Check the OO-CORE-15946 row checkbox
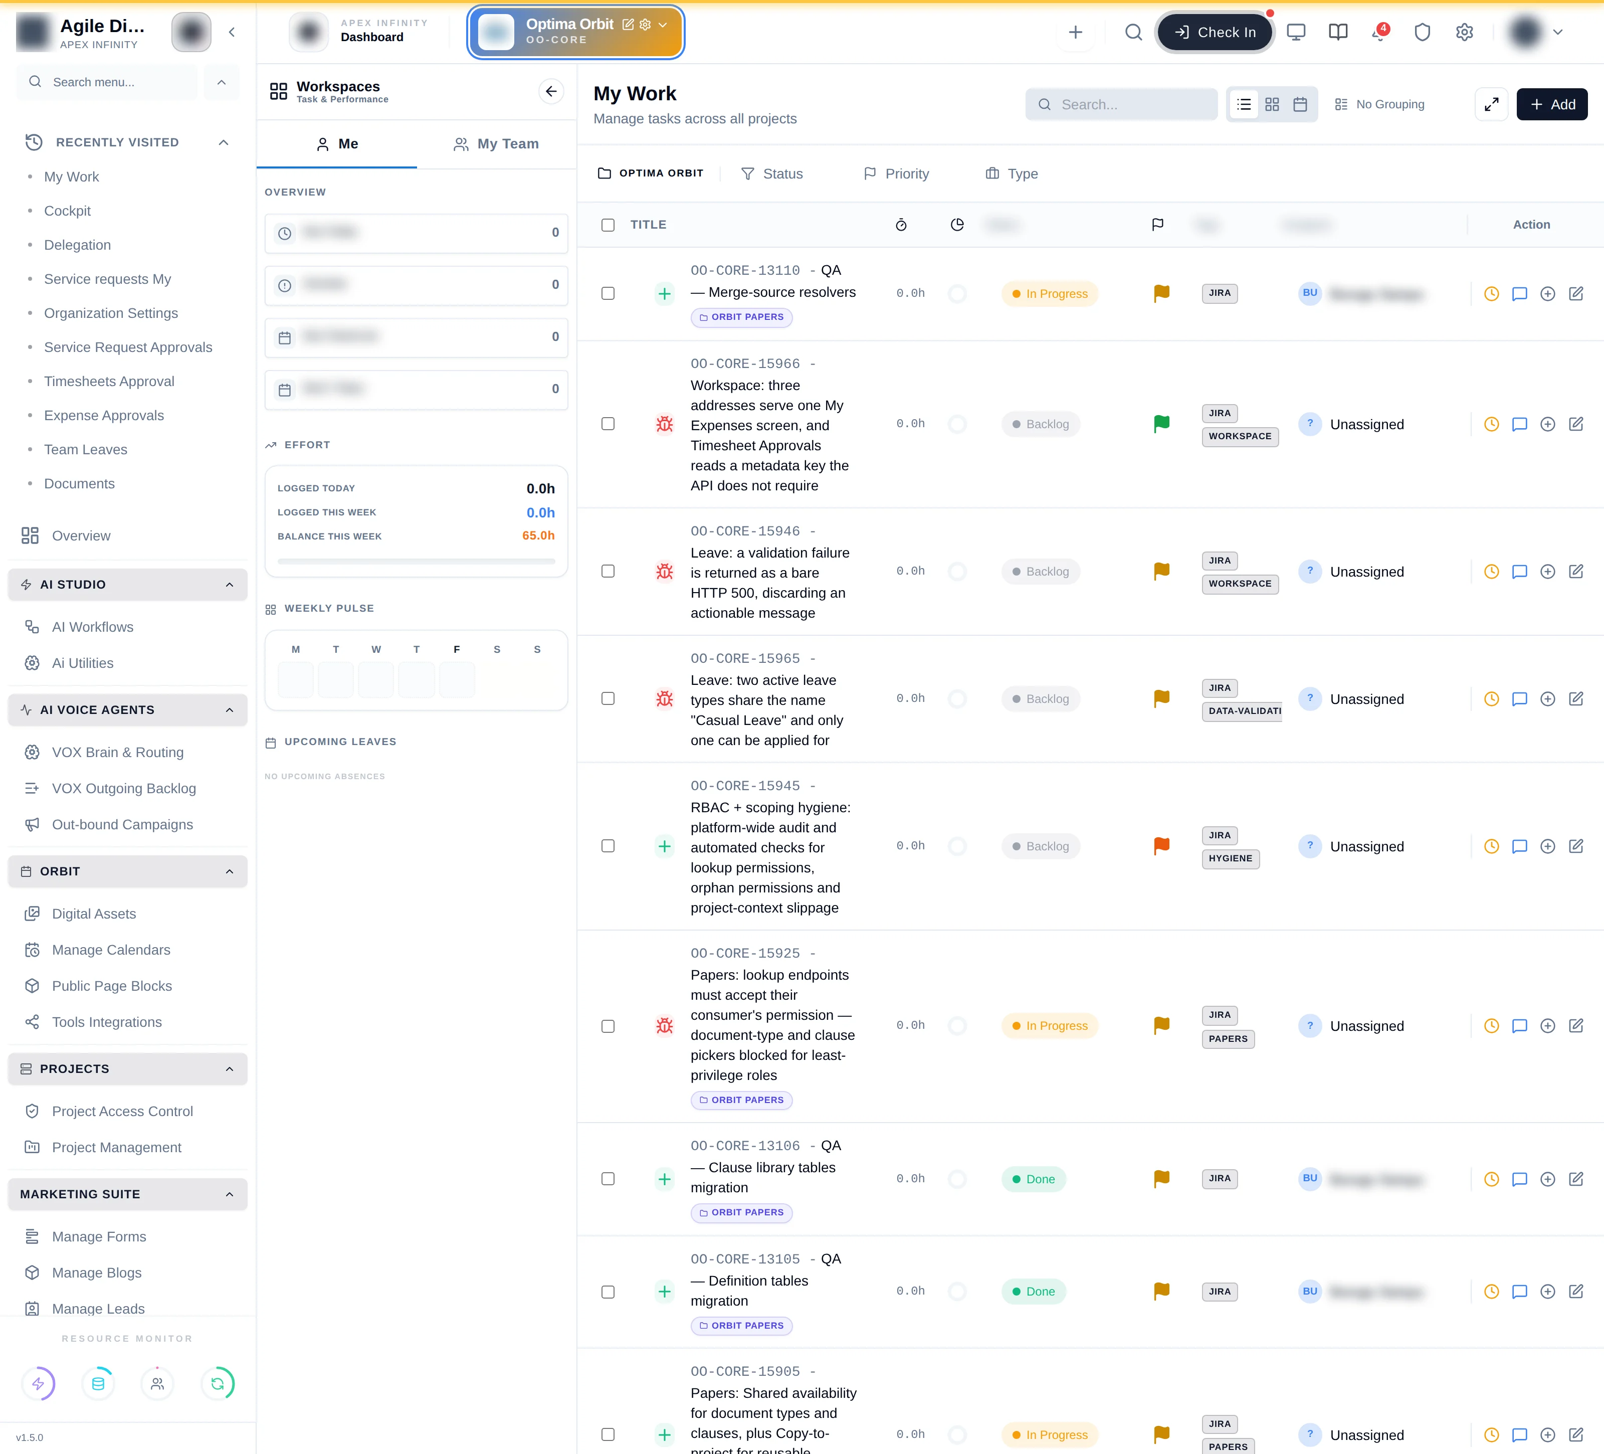The height and width of the screenshot is (1454, 1604). click(608, 572)
